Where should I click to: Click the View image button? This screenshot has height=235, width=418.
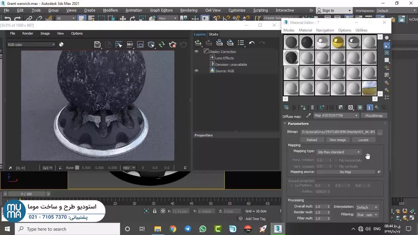[337, 140]
